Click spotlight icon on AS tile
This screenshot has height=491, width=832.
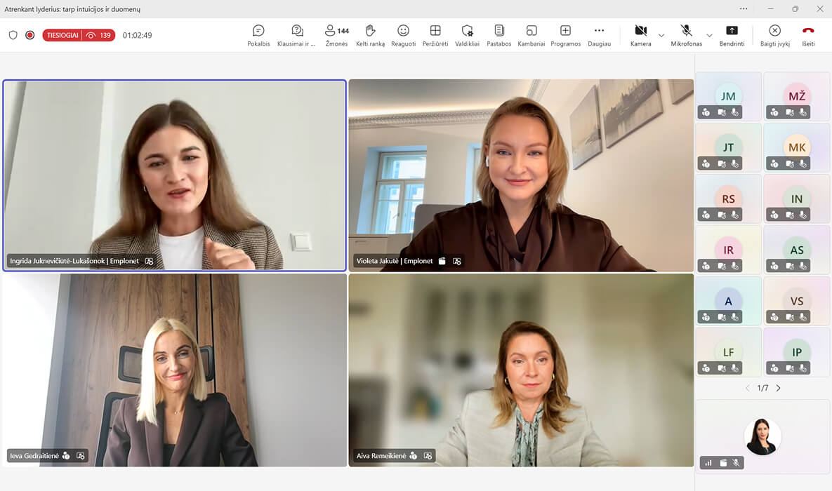[774, 266]
